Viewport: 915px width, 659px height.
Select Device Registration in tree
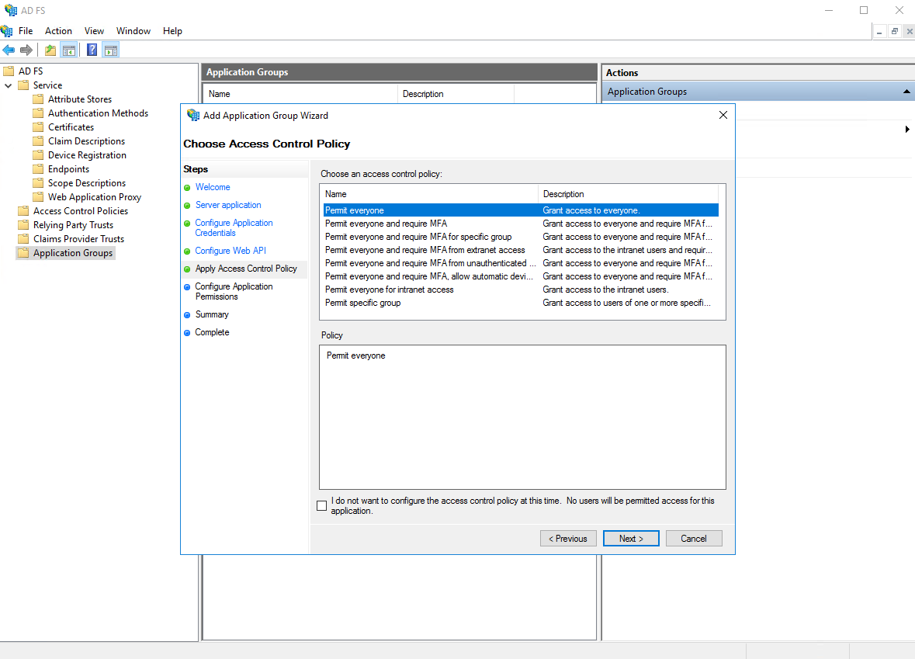click(87, 155)
